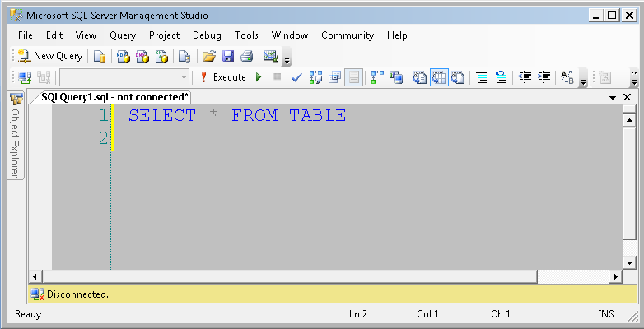Uncomment the selected lines

tap(501, 77)
